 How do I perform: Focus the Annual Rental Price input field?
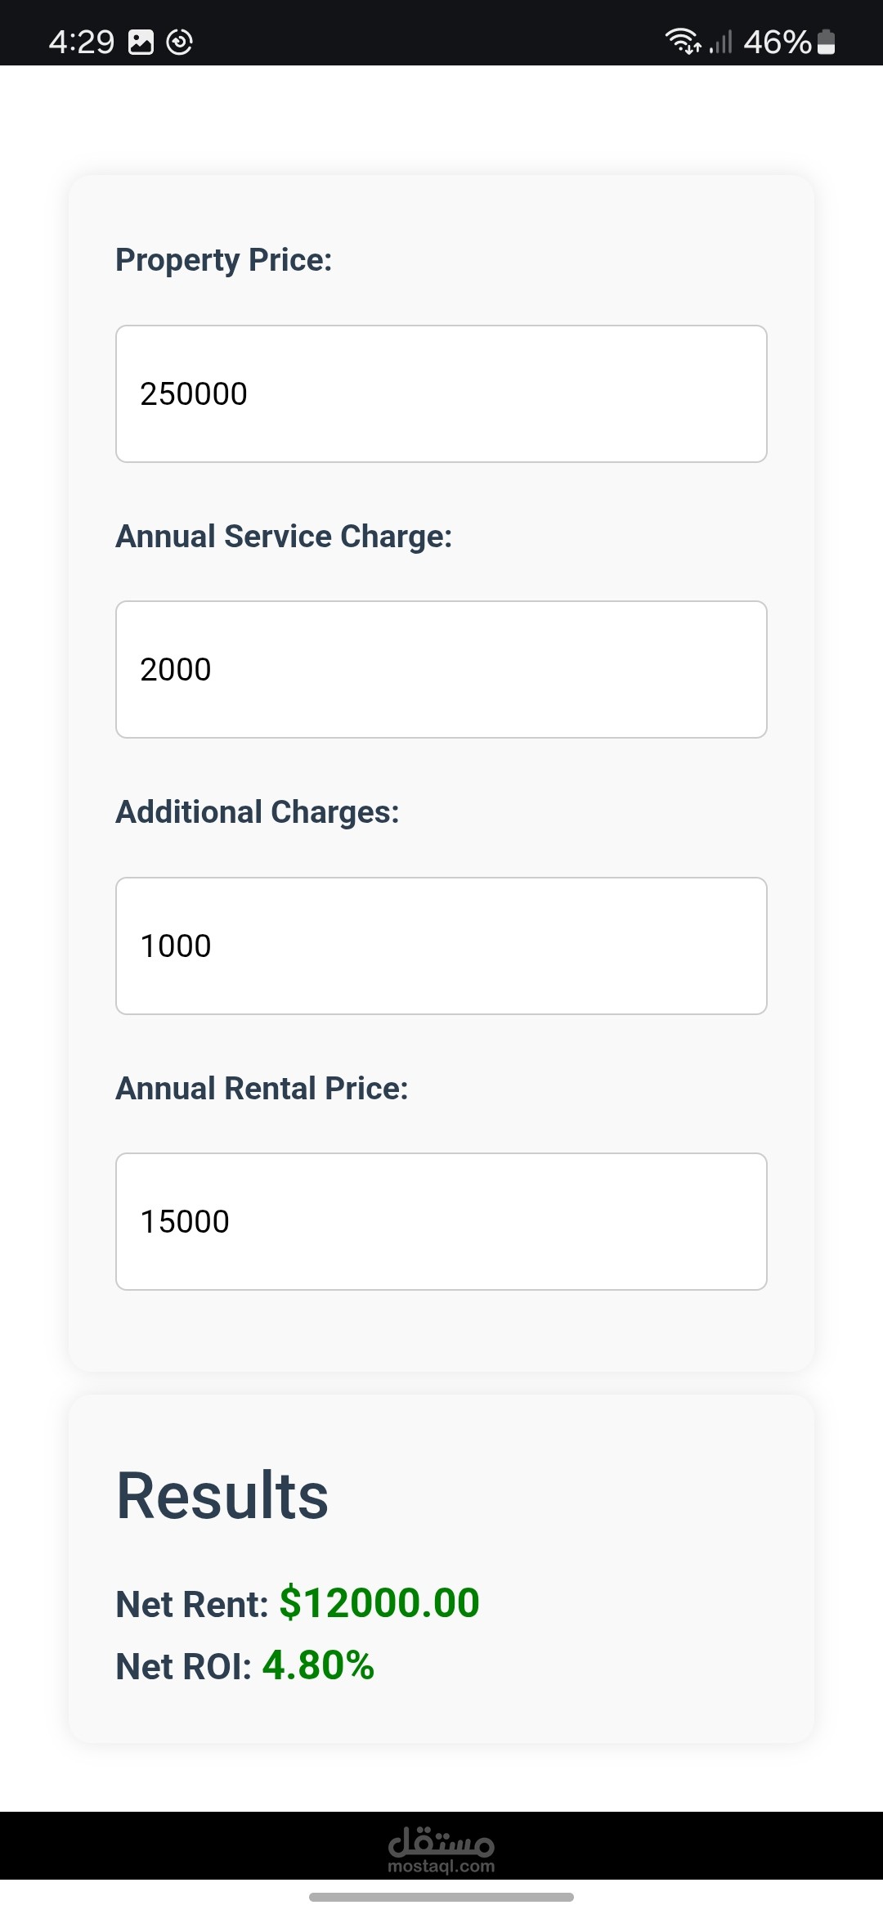(441, 1222)
